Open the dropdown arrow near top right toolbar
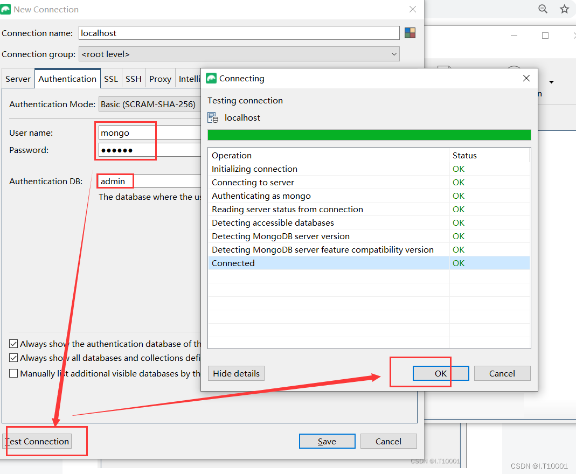576x474 pixels. (x=551, y=82)
